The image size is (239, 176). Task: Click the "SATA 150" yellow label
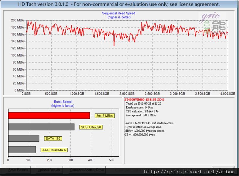click(x=53, y=138)
